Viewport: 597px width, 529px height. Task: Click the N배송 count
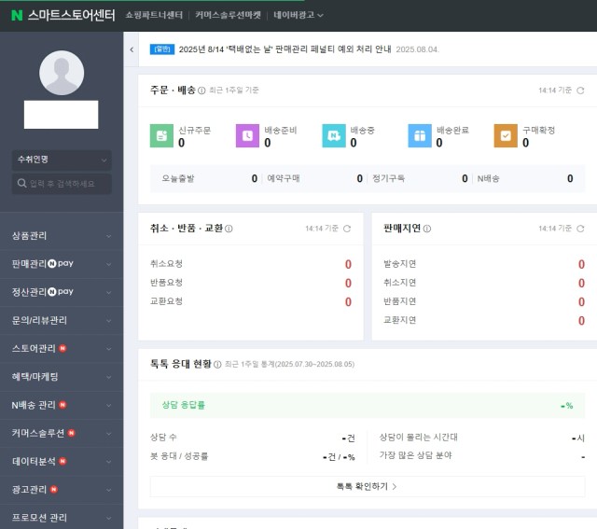(x=570, y=178)
